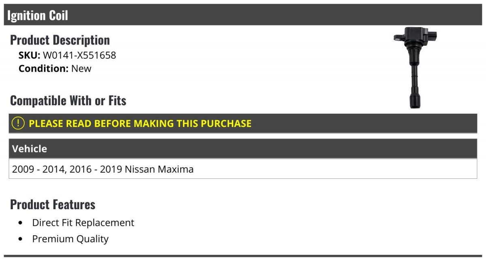
Task: Select the Direct Fit Replacement feature text
Action: 83,223
